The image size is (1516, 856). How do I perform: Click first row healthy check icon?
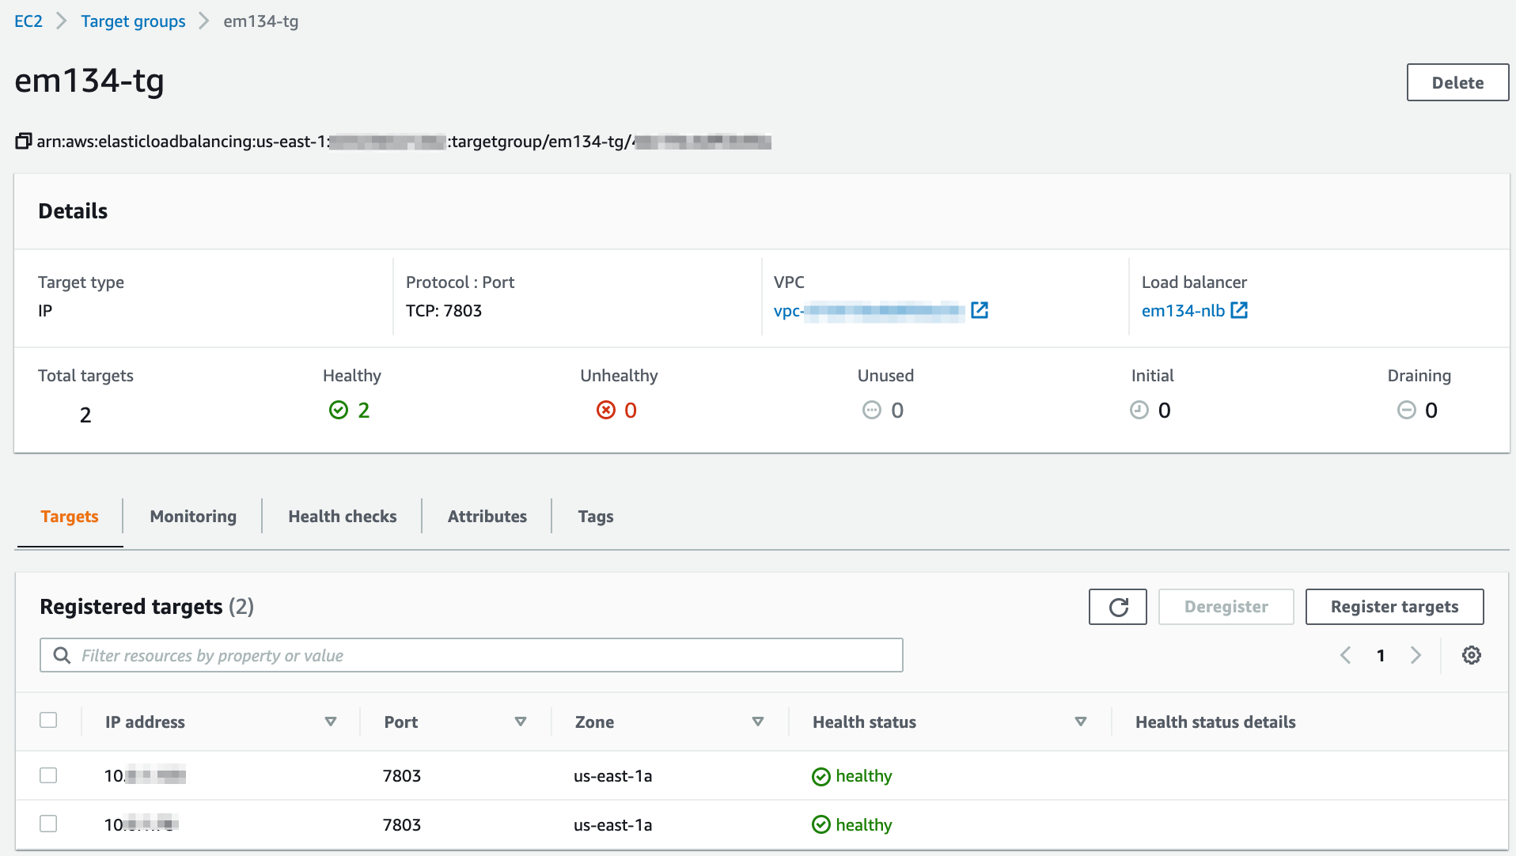coord(821,777)
